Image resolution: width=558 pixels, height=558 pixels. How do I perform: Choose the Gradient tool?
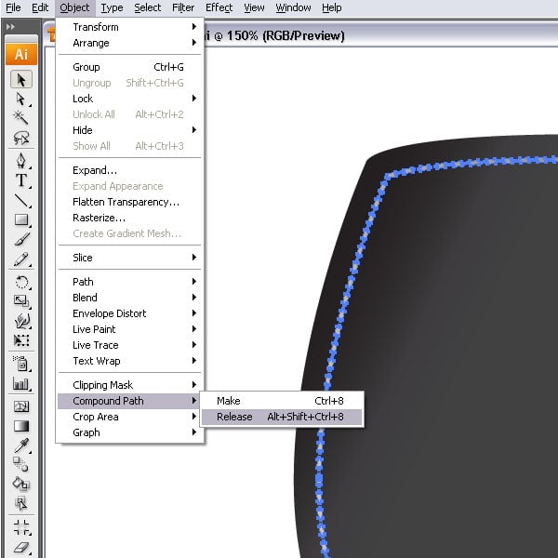(20, 426)
